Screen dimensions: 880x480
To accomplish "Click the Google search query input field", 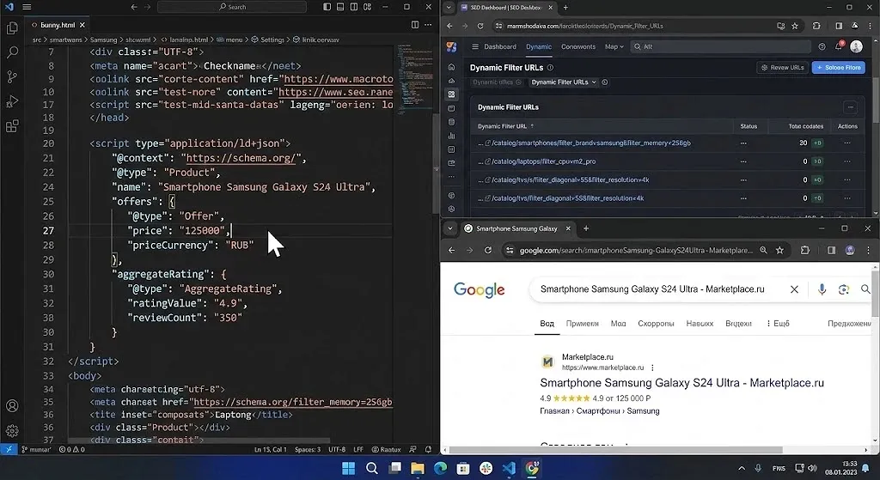I will tap(651, 290).
